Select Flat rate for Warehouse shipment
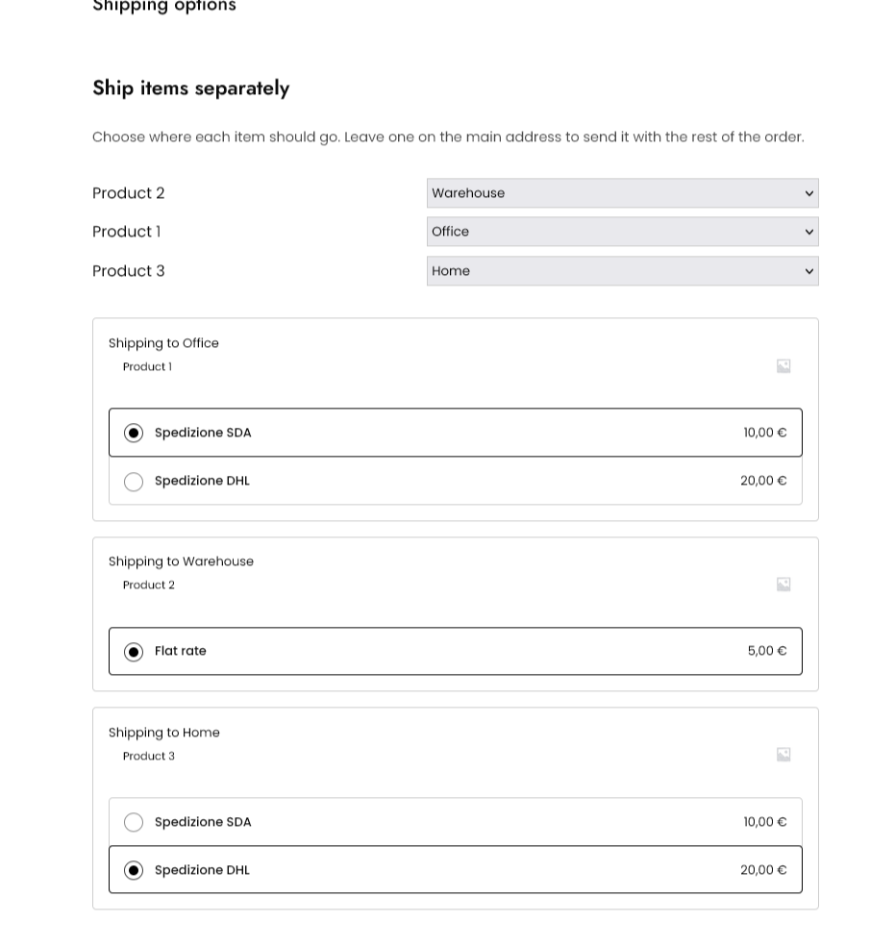Viewport: 870px width, 947px height. pyautogui.click(x=456, y=651)
